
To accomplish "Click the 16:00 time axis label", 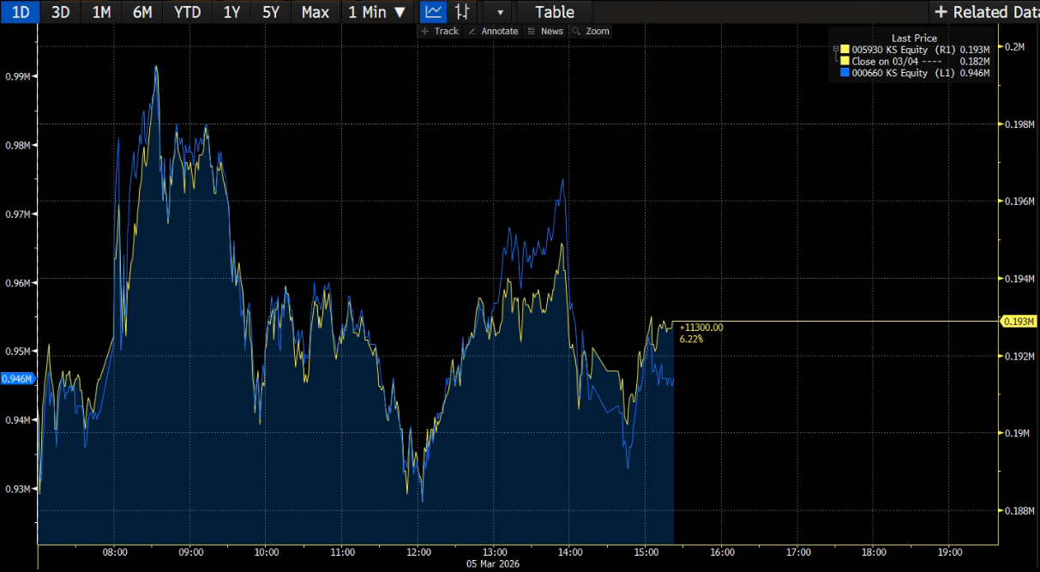I will click(x=722, y=552).
